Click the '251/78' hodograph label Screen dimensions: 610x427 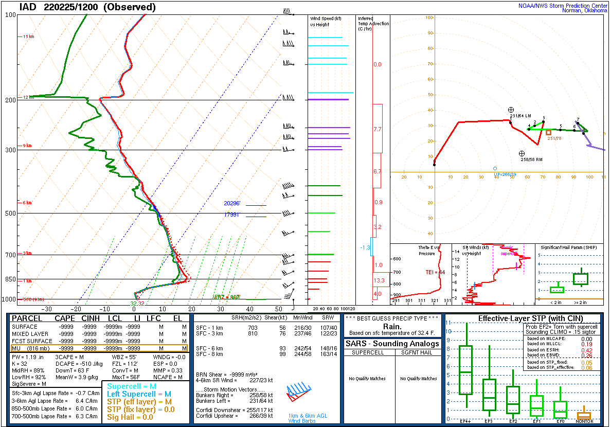click(554, 138)
